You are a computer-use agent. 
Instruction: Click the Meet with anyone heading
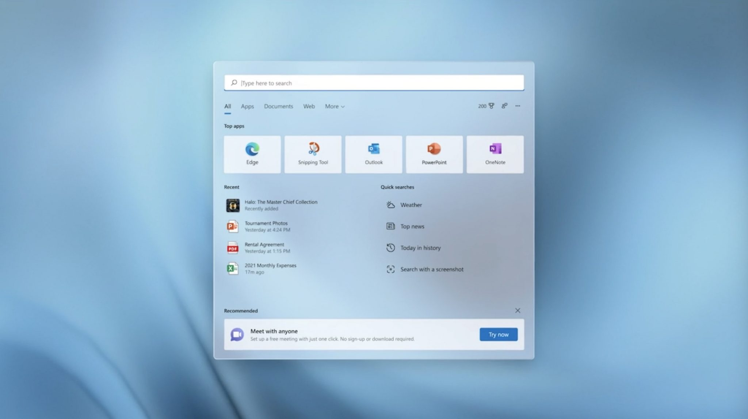point(274,331)
